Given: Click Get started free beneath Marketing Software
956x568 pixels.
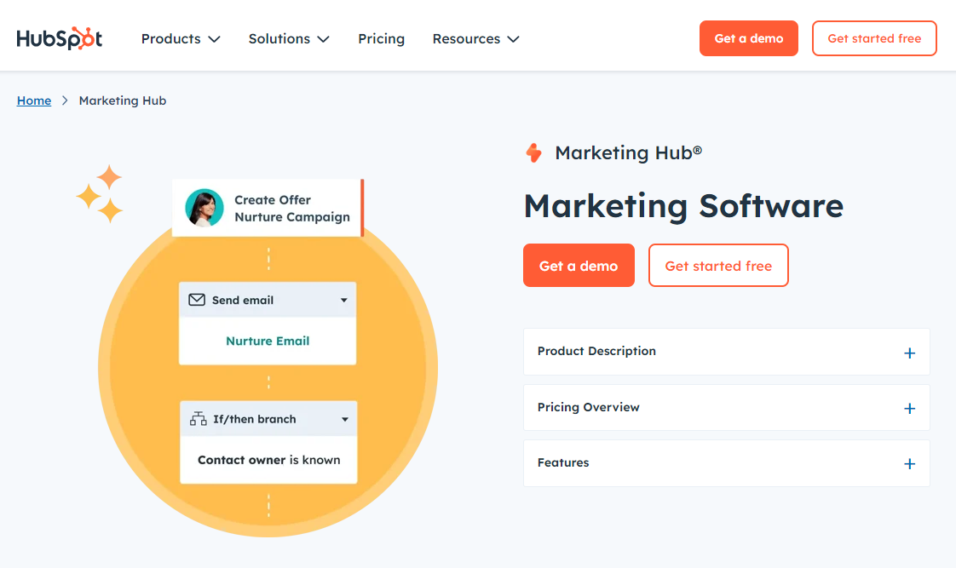Looking at the screenshot, I should click(718, 265).
